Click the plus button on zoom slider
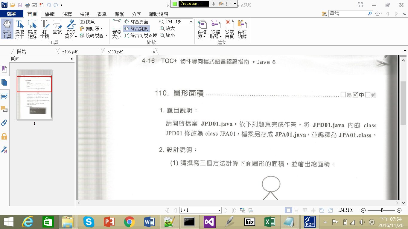408x229 pixels. [399, 210]
